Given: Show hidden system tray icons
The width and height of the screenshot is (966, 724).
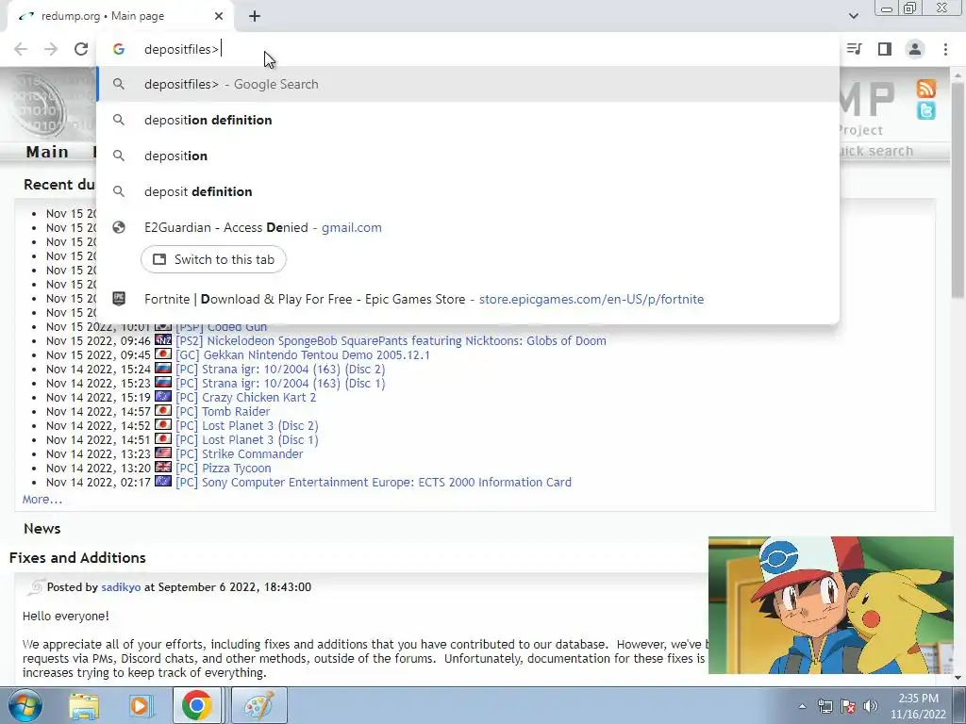Looking at the screenshot, I should coord(802,706).
